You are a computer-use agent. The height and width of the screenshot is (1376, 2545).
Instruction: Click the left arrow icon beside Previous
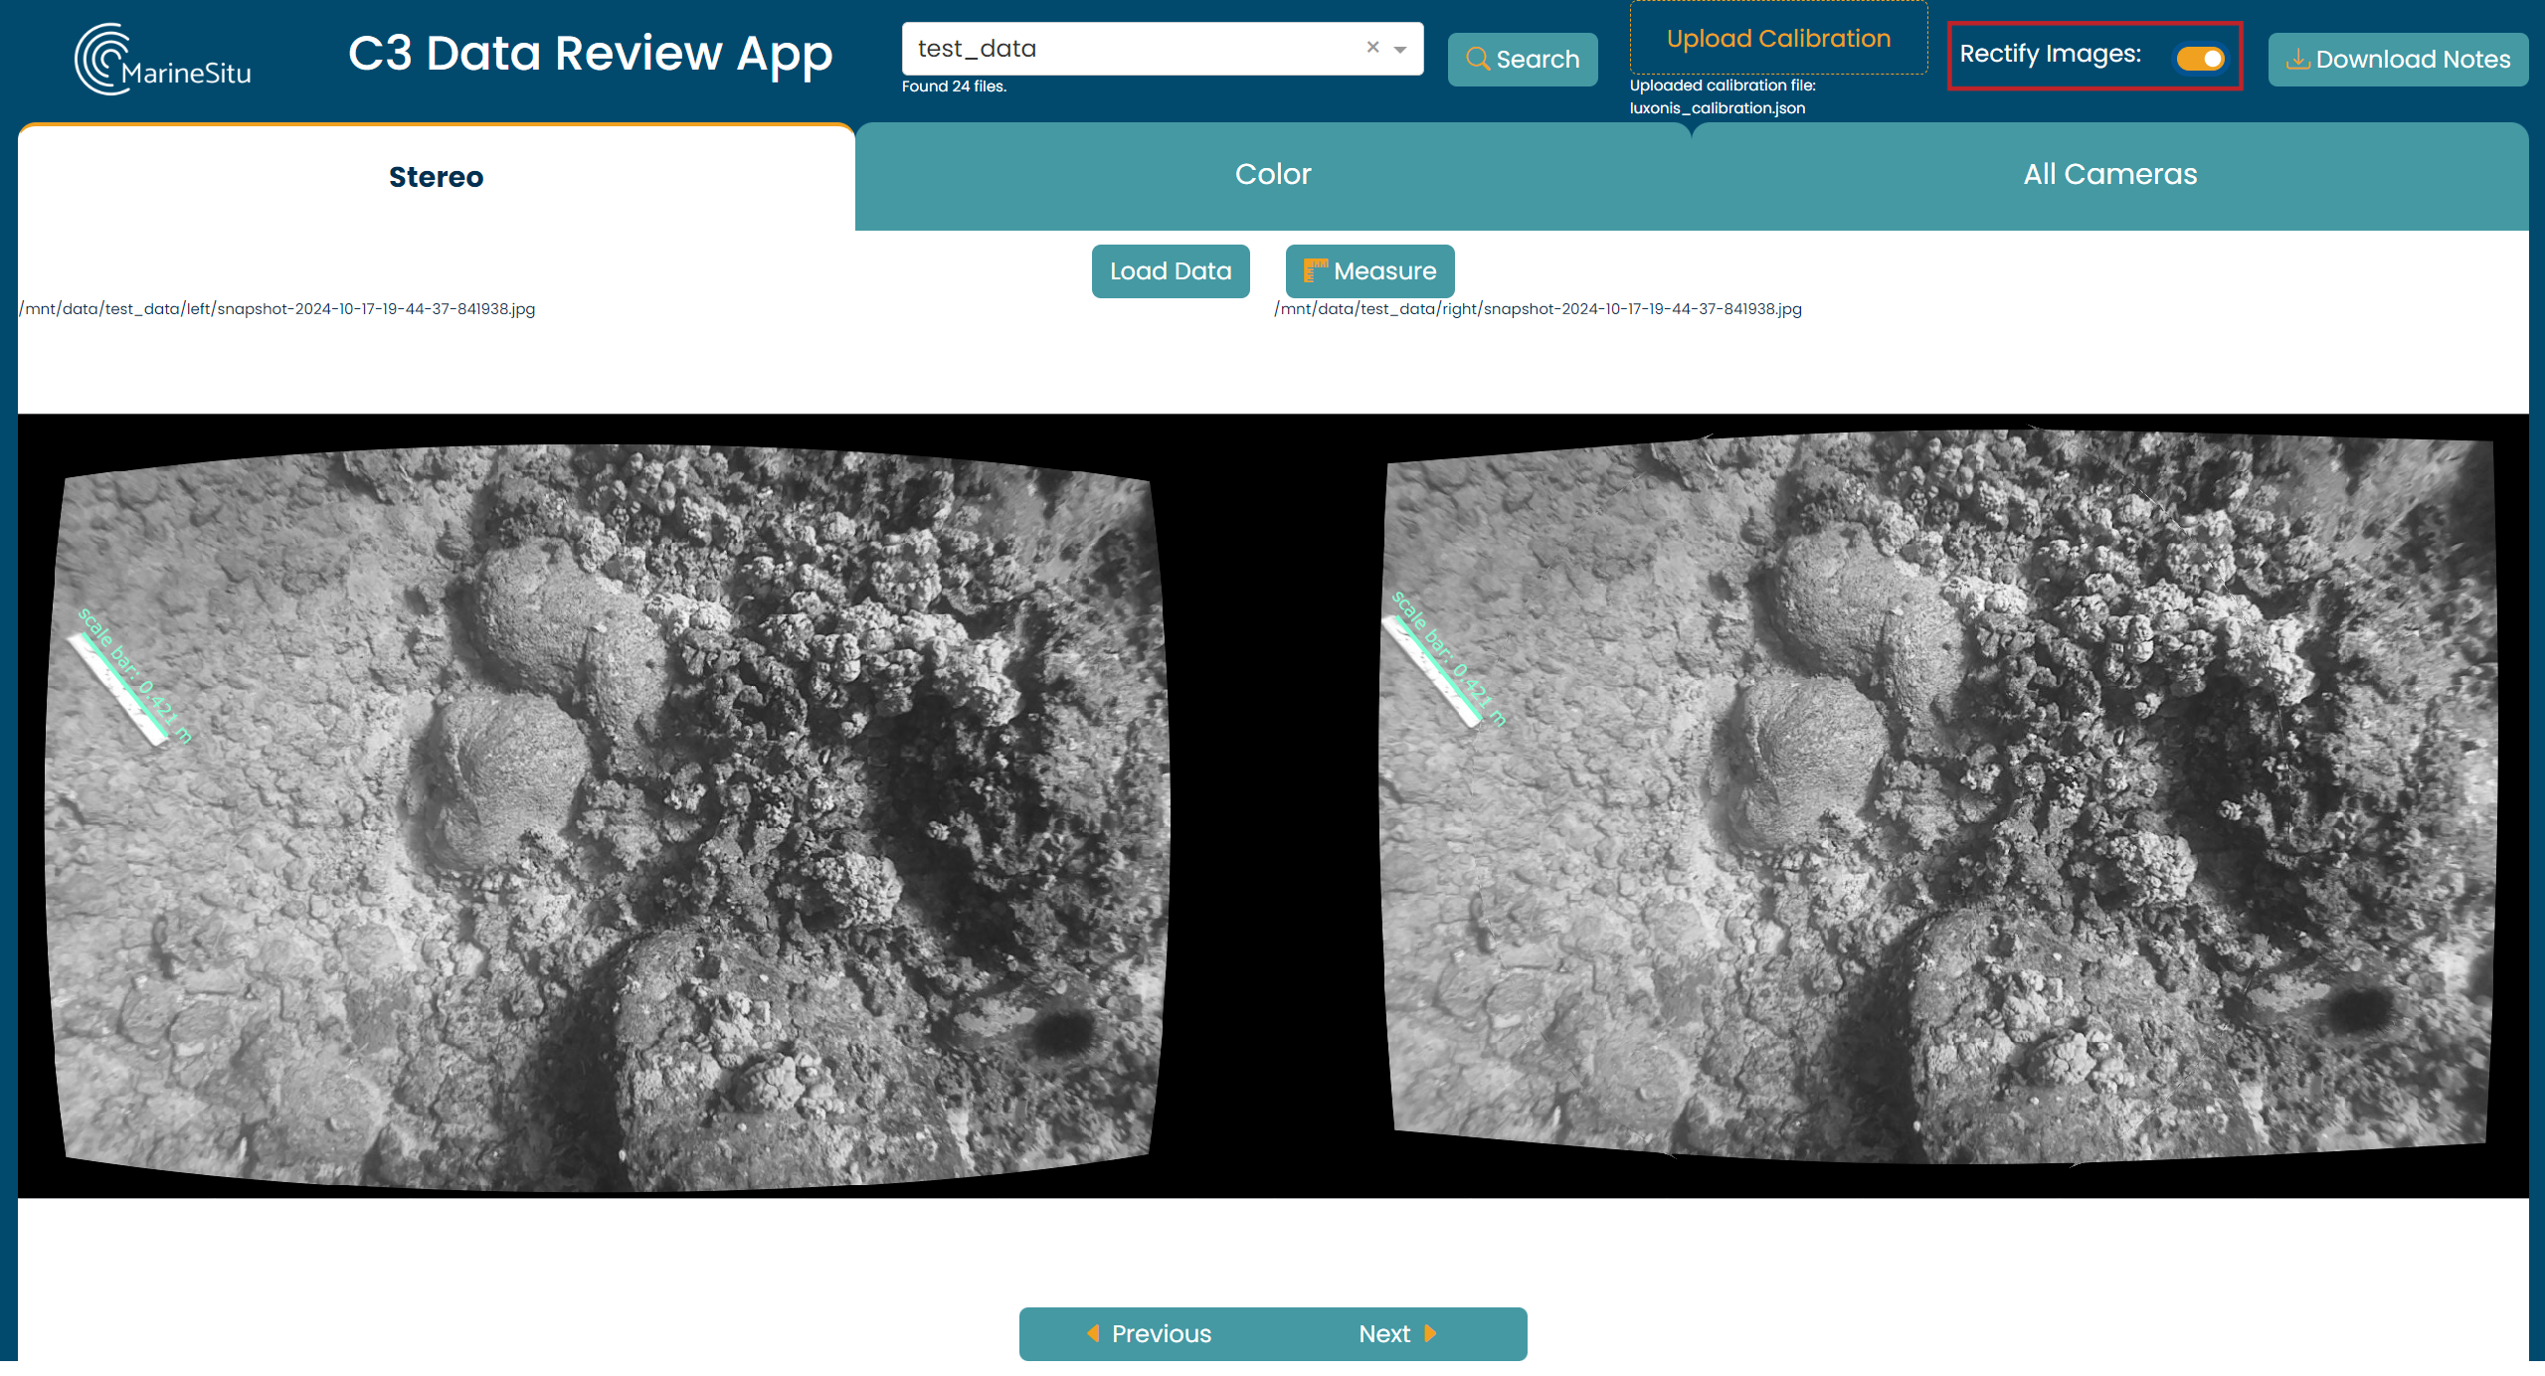[x=1093, y=1333]
